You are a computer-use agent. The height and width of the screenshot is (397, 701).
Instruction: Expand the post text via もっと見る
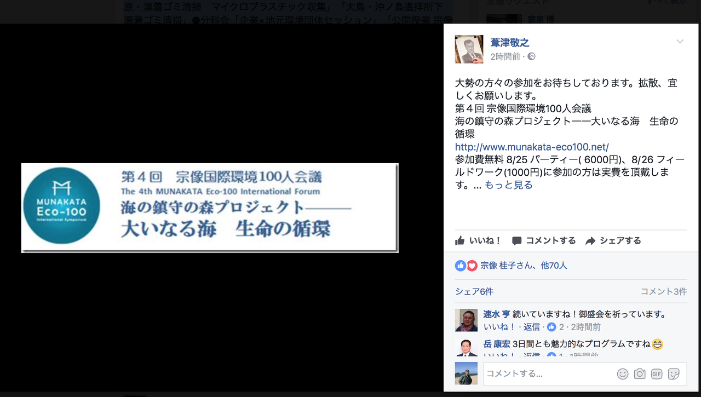click(508, 185)
